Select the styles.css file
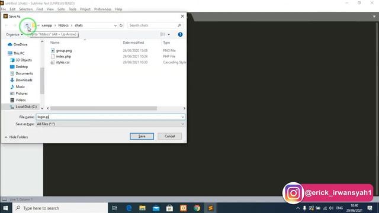 pos(60,62)
